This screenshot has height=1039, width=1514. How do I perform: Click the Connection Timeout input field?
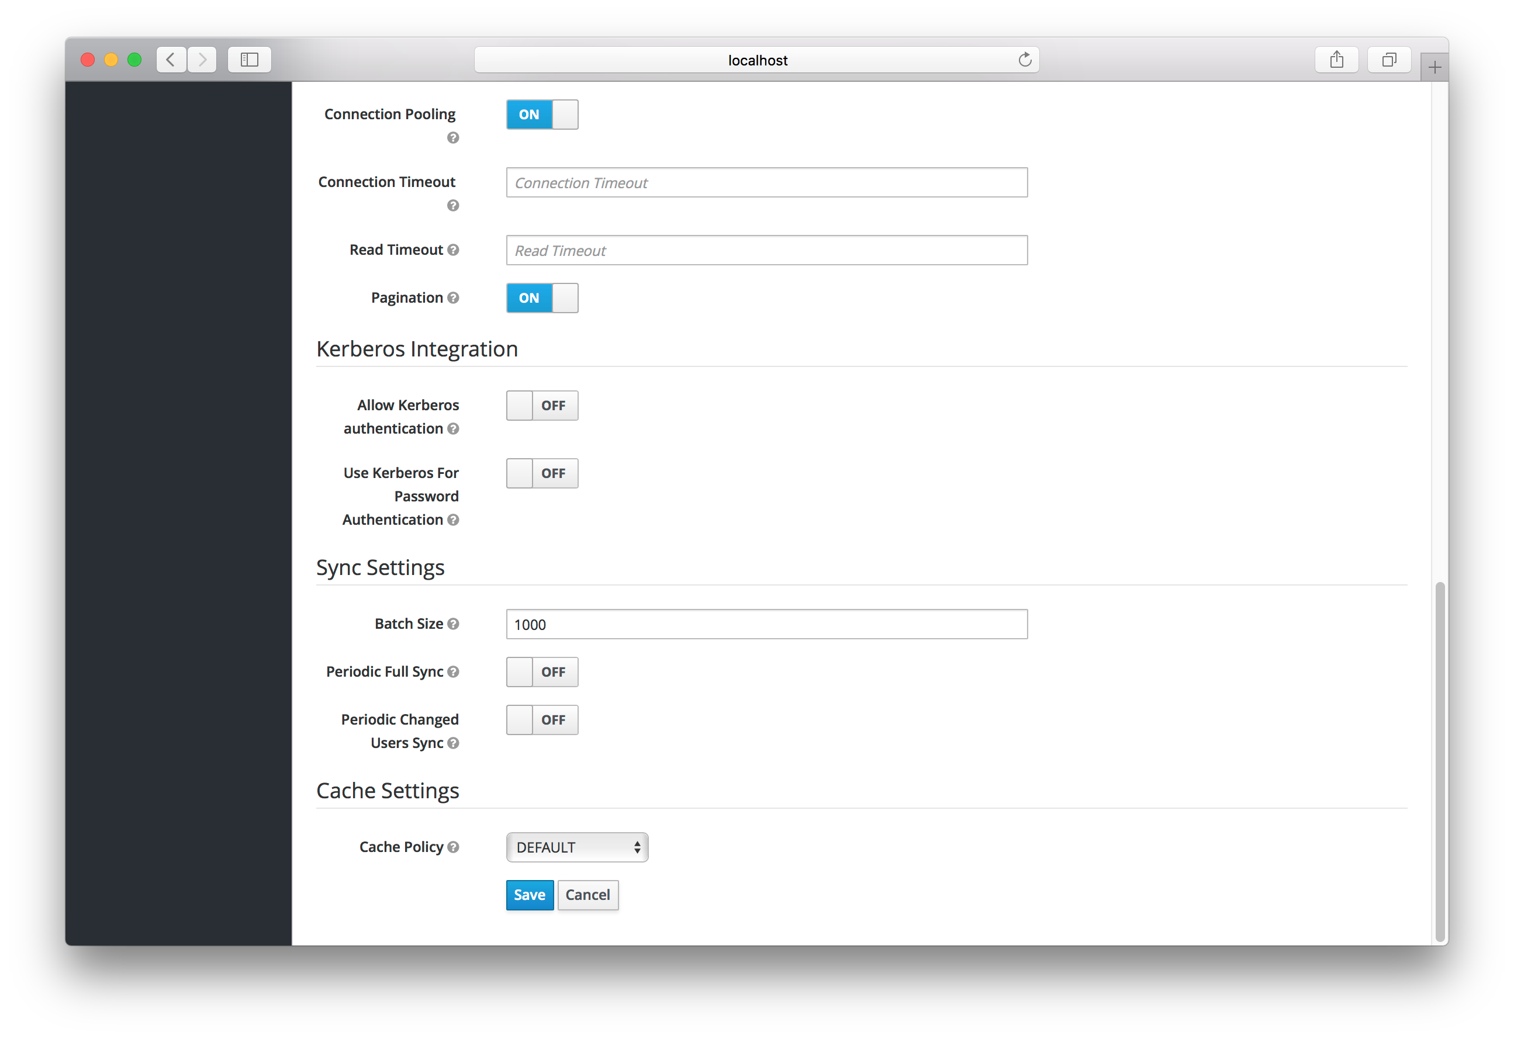coord(765,182)
